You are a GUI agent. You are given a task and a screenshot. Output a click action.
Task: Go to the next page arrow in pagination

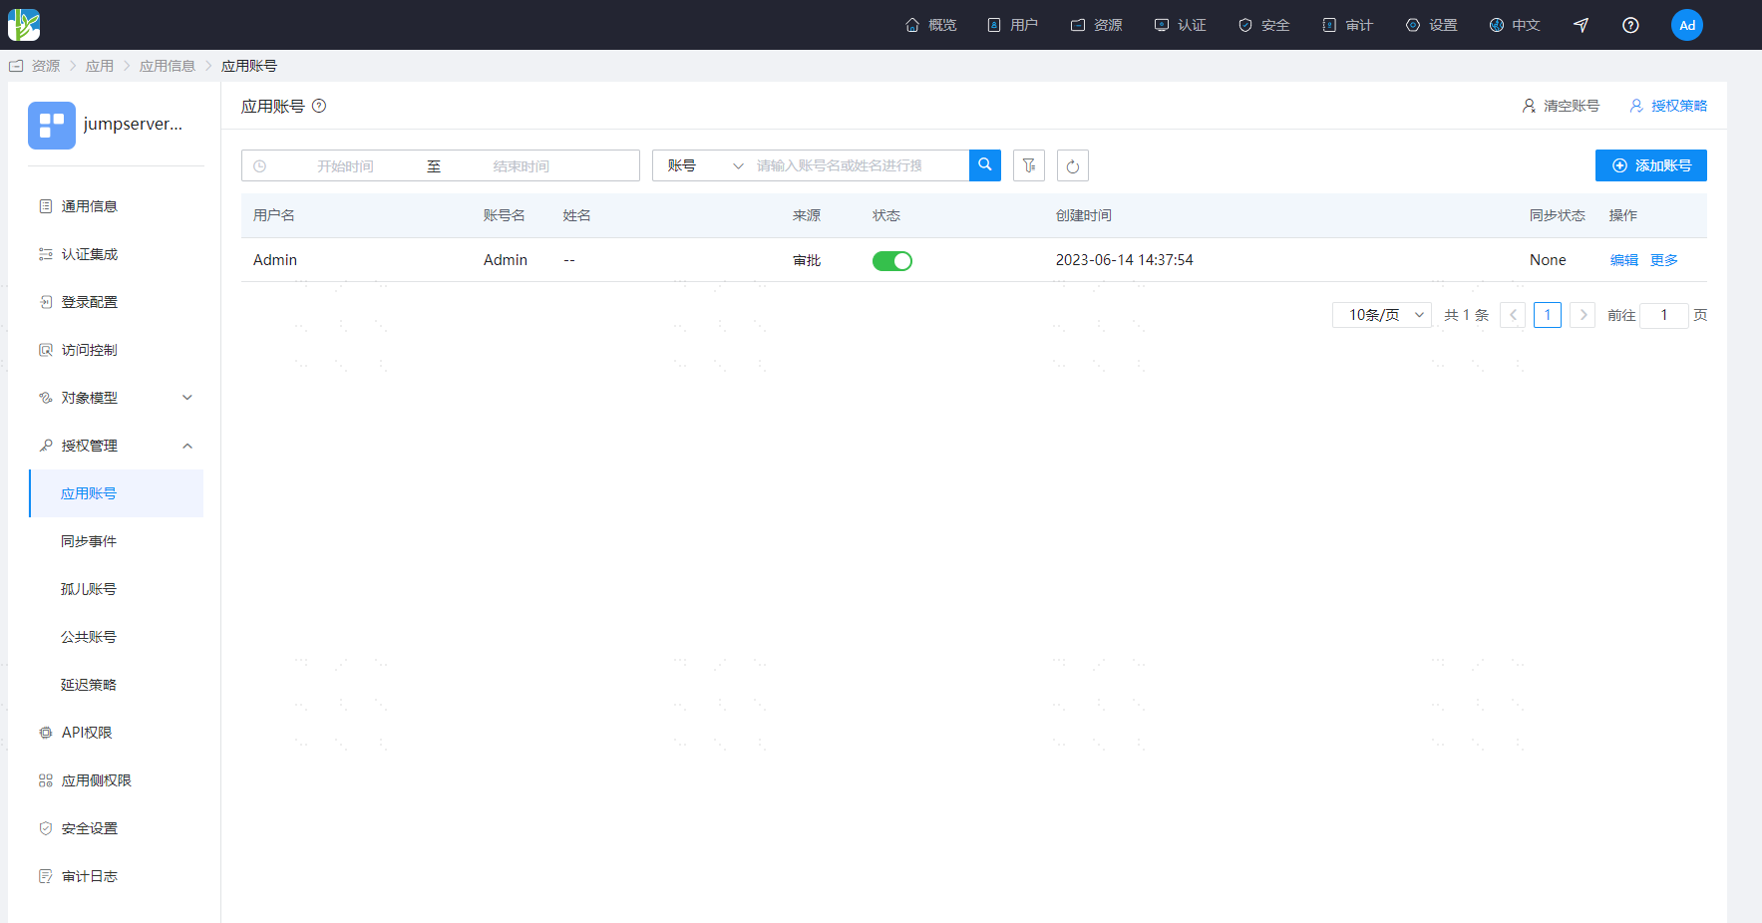click(1583, 315)
